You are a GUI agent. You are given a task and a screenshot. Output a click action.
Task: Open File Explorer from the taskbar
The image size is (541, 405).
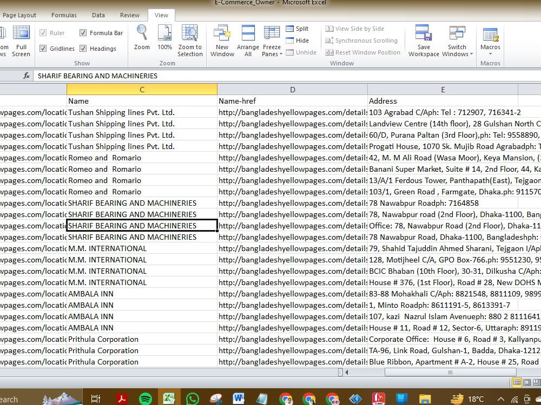point(425,399)
